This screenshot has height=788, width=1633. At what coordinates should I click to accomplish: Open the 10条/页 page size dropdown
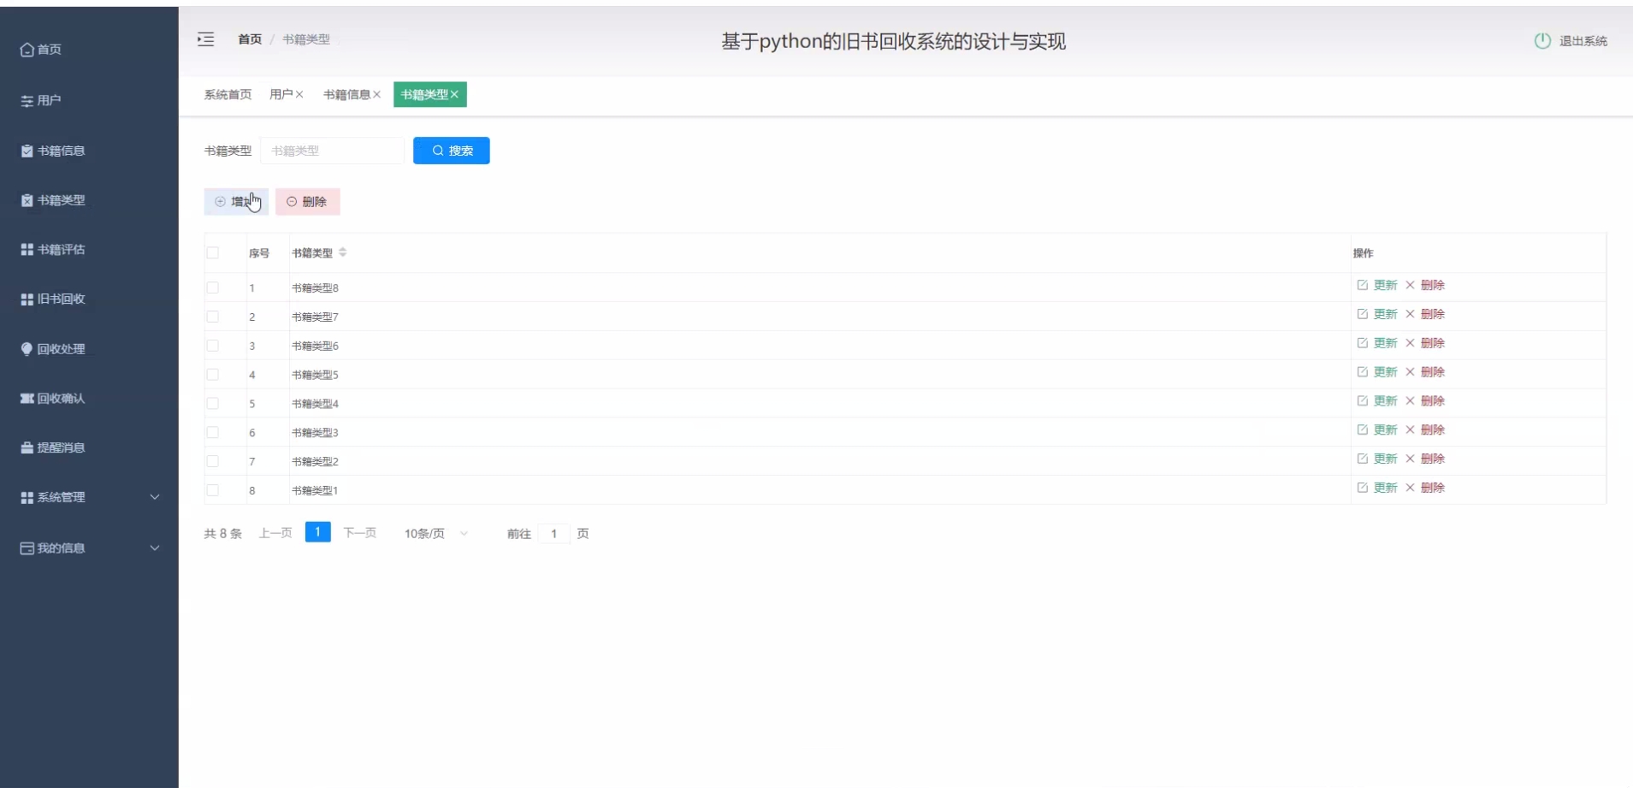tap(435, 534)
